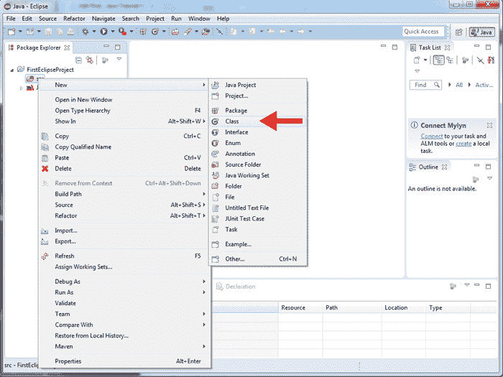Click the Import icon in context menu

click(45, 231)
